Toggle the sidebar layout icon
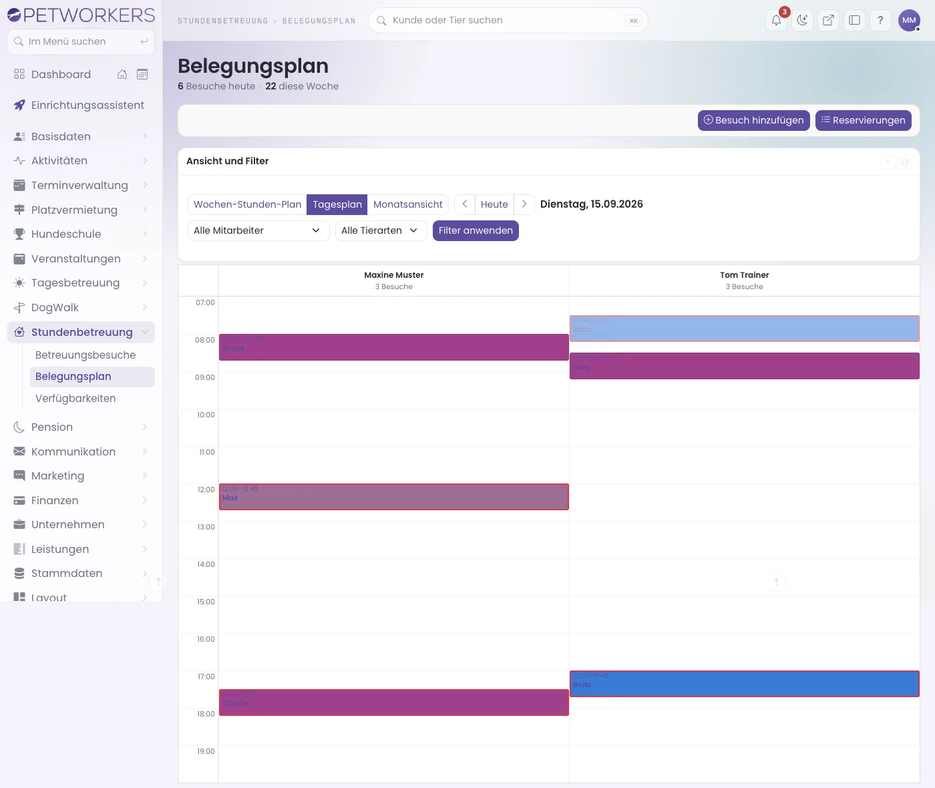The height and width of the screenshot is (788, 935). pyautogui.click(x=854, y=20)
